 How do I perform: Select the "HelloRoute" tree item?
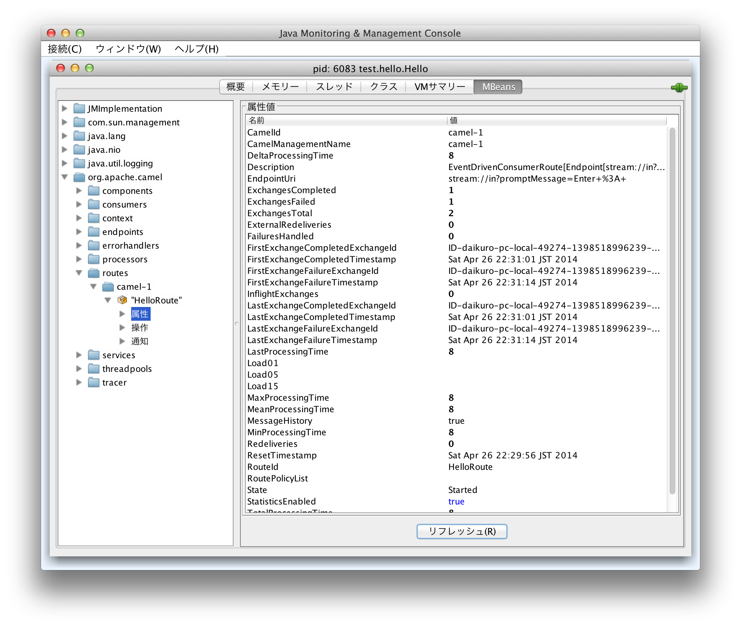[156, 300]
